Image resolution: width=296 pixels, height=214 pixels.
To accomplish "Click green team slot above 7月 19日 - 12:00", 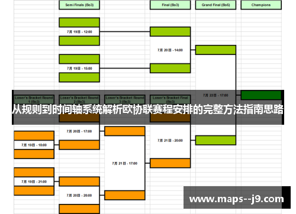I will click(79, 22).
